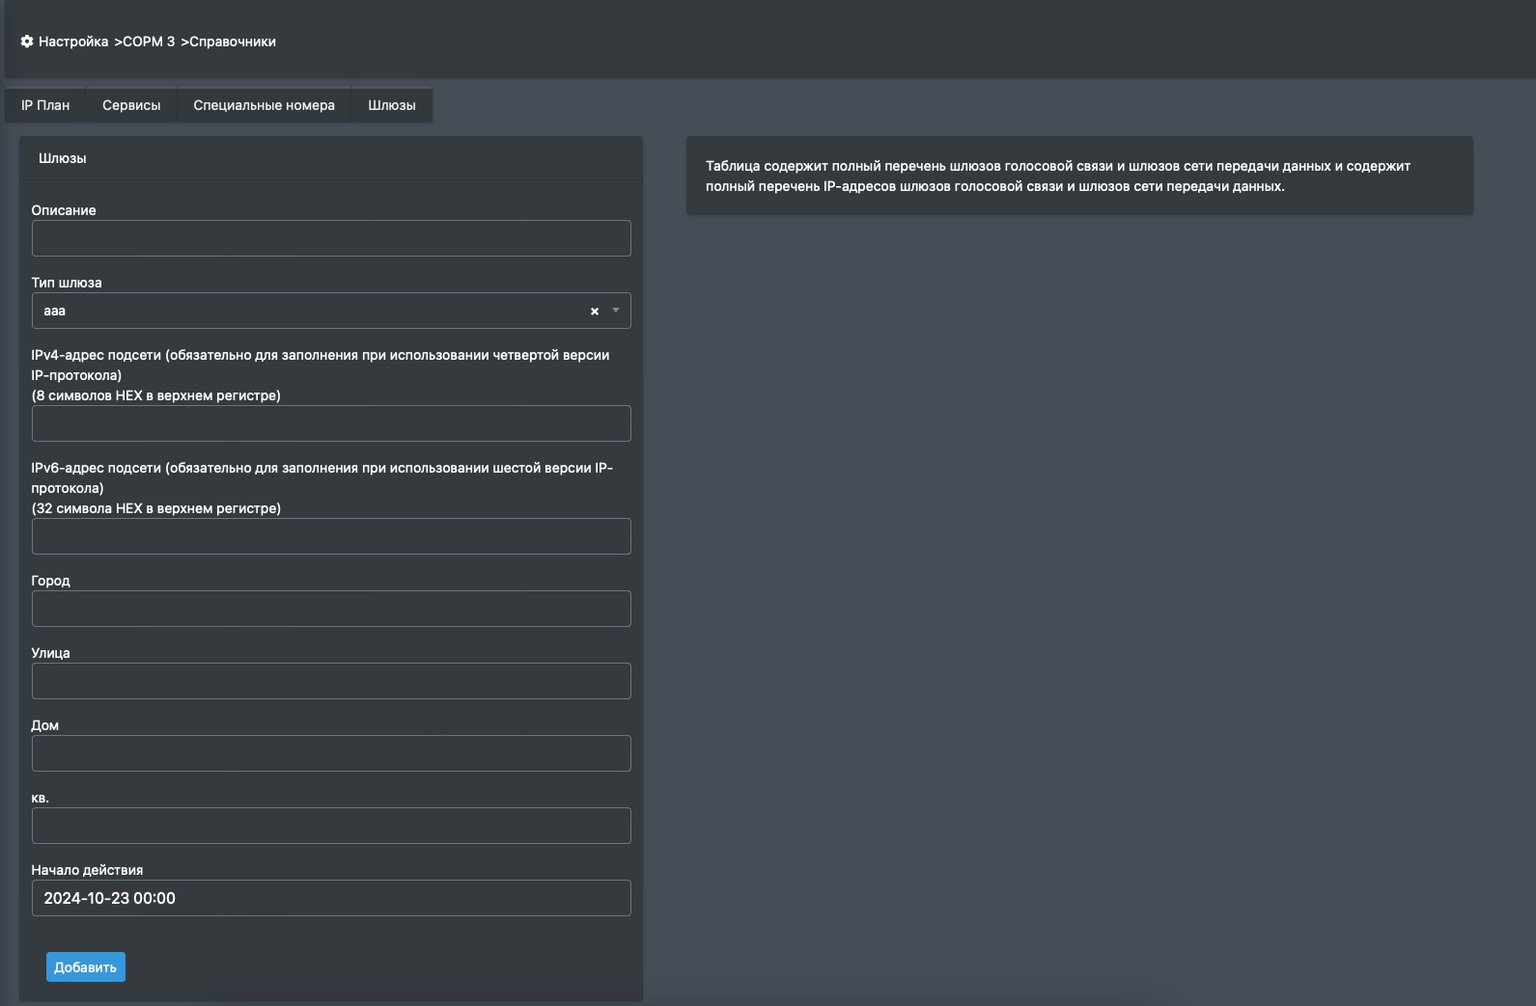Open the 'Сервисы' tab
Image resolution: width=1536 pixels, height=1006 pixels.
tap(131, 105)
